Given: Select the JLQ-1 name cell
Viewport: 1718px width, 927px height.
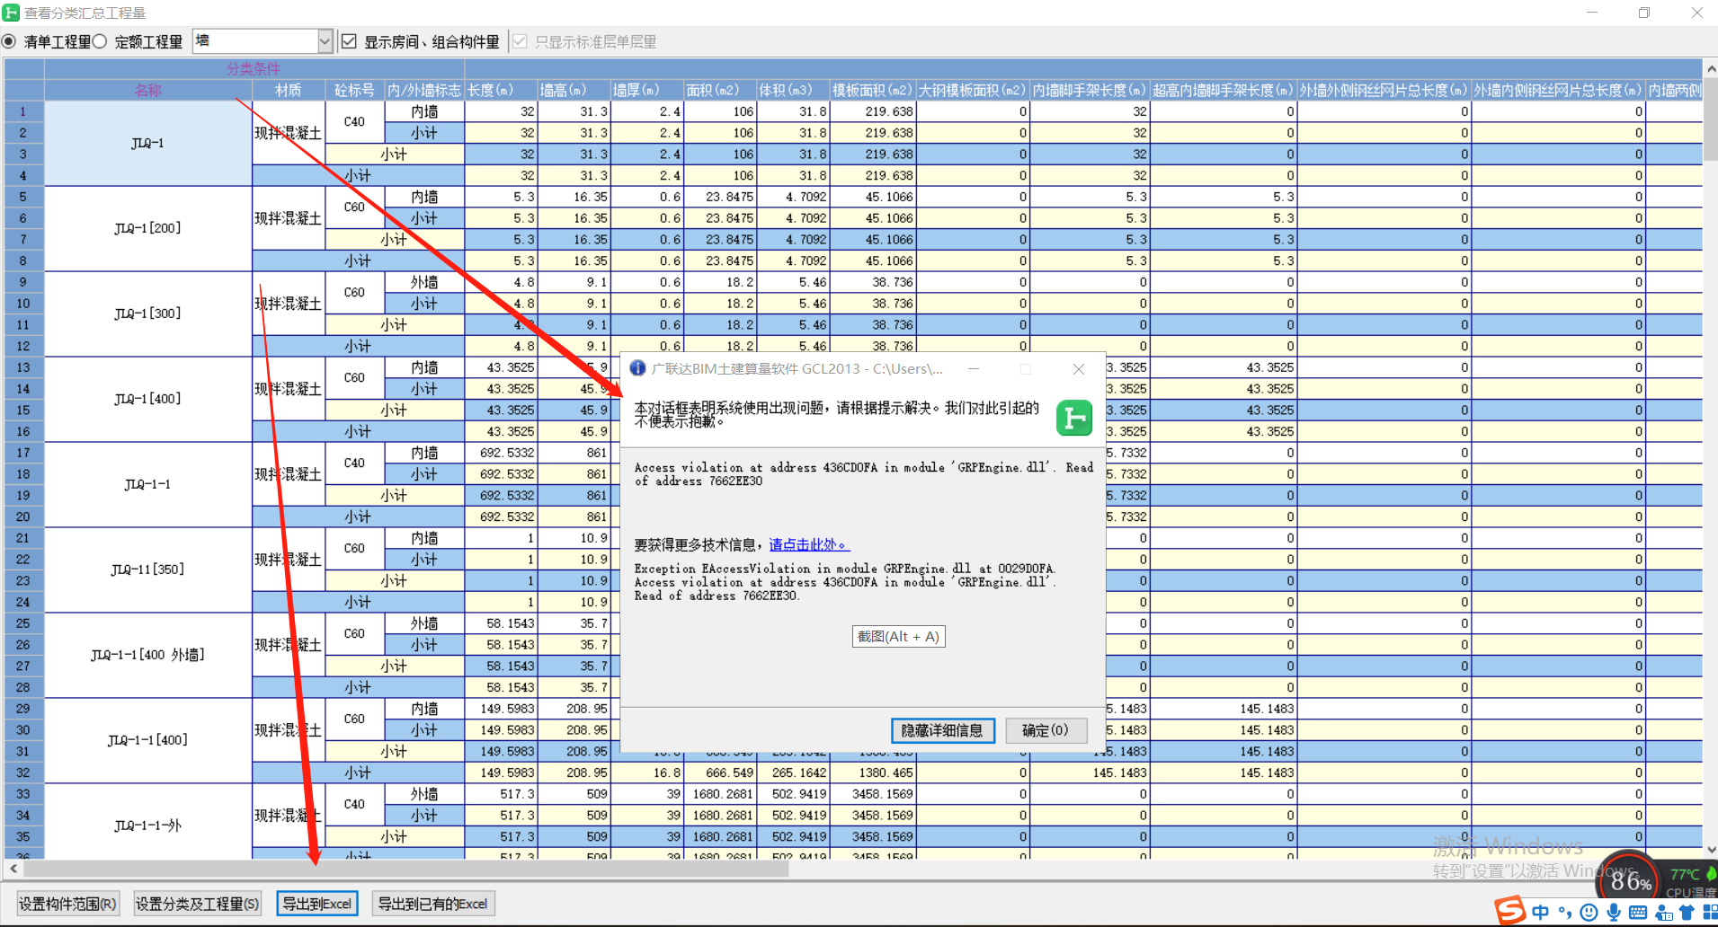Looking at the screenshot, I should (147, 143).
